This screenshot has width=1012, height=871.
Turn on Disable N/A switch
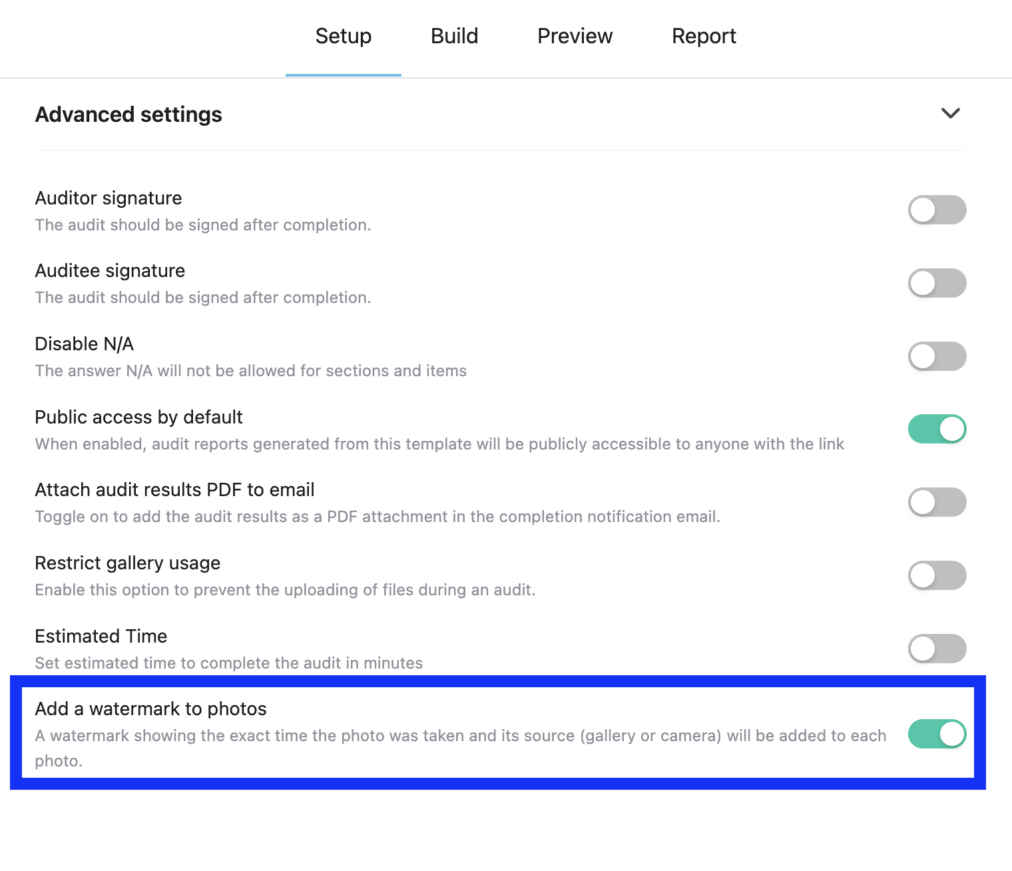point(937,356)
